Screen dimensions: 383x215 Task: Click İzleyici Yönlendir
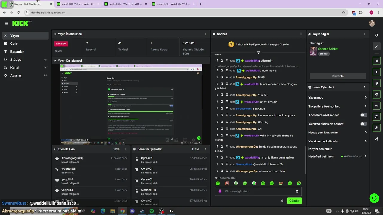coord(320,149)
